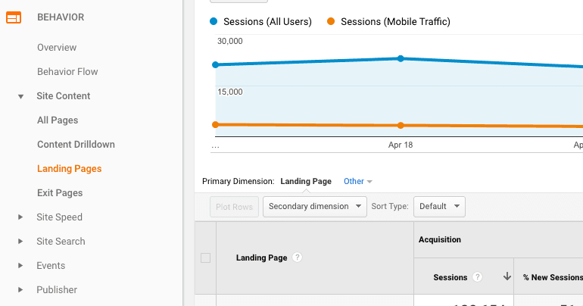
Task: Click the Plot Rows button
Action: [234, 207]
